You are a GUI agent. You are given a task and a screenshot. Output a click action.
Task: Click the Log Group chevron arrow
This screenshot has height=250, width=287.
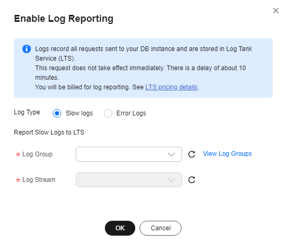point(171,155)
